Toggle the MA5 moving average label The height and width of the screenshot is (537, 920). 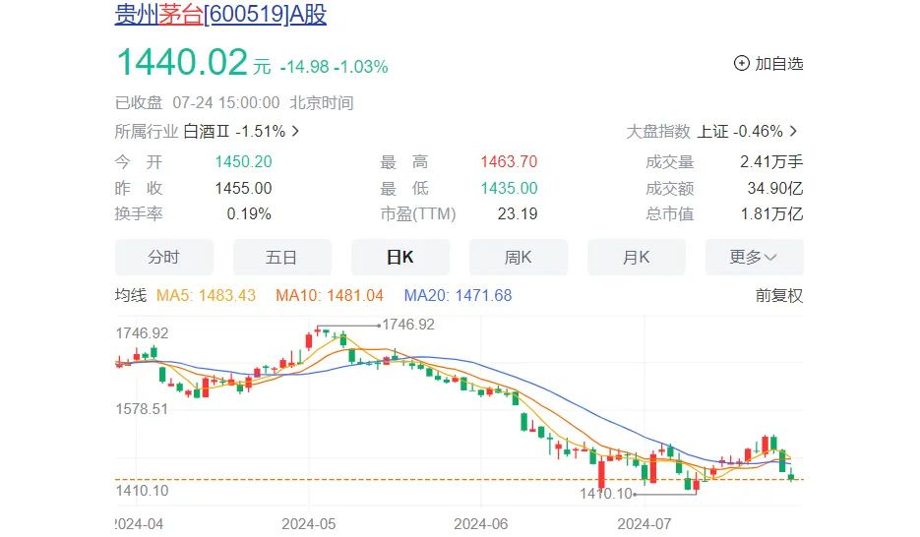point(206,295)
